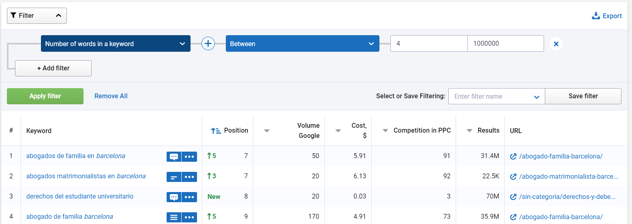Open SERP features icon for row 1 keyword
Screen dimensions: 632x224
coord(174,156)
